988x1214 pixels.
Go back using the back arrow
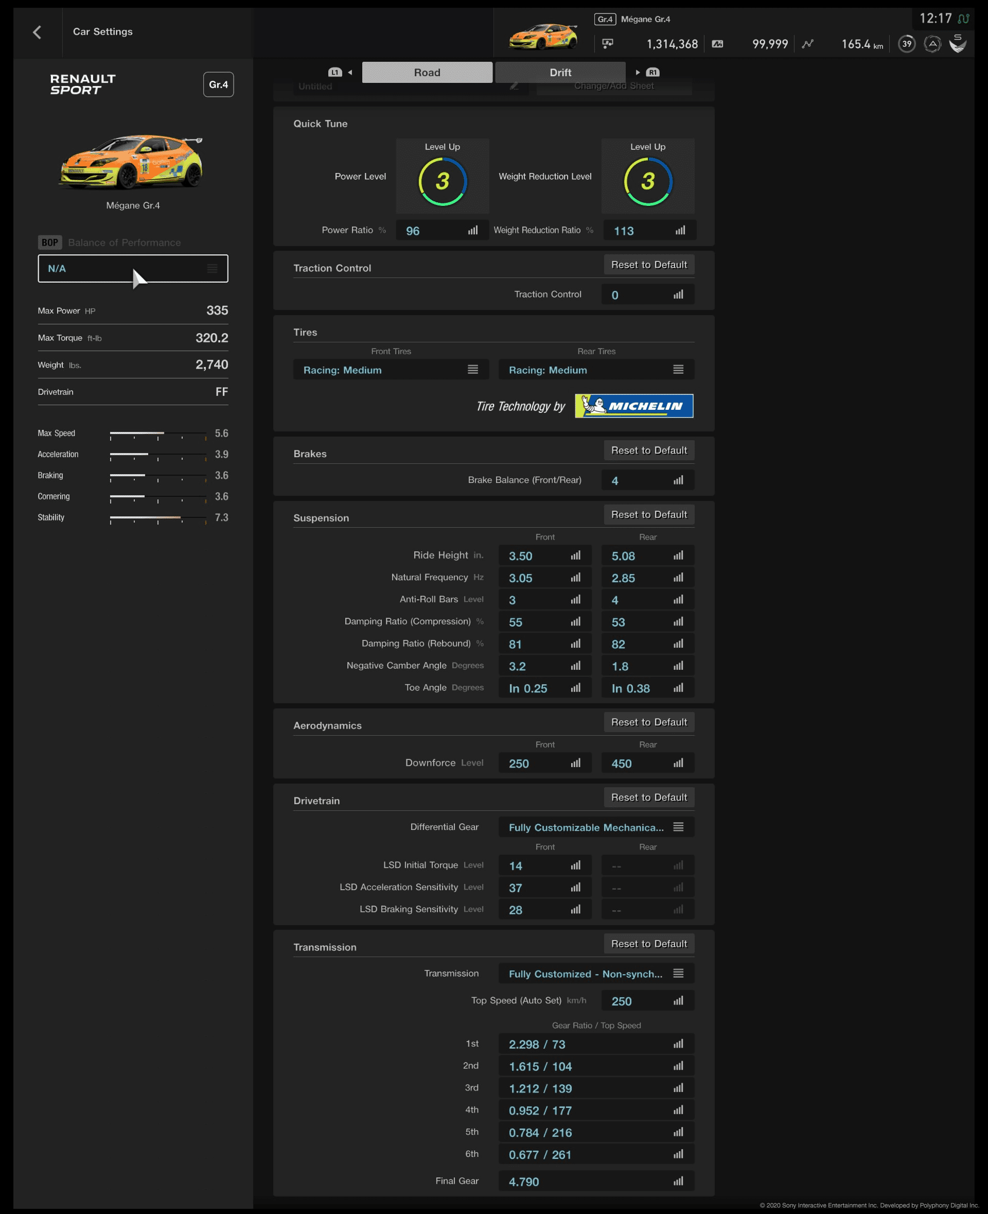(x=37, y=32)
